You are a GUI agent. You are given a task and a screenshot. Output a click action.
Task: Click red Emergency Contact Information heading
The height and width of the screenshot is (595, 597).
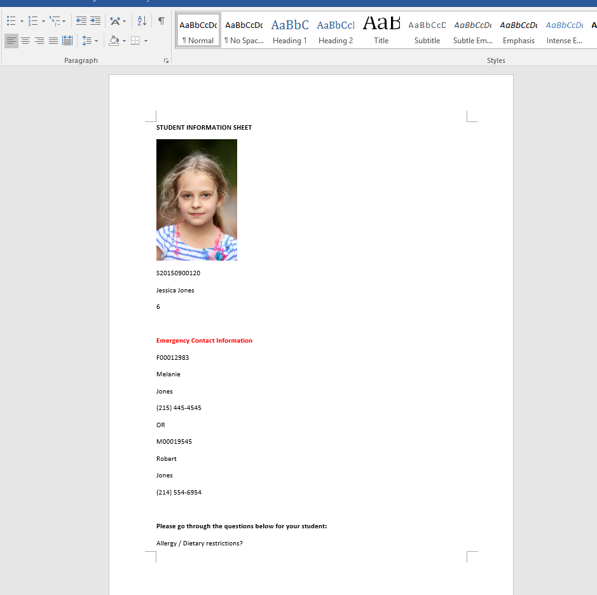(204, 340)
